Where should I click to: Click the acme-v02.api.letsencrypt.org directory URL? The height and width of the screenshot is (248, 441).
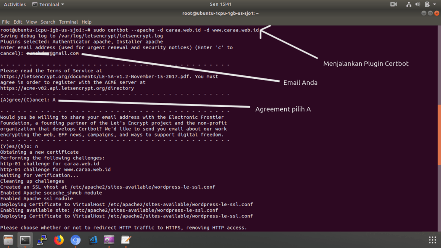point(67,88)
